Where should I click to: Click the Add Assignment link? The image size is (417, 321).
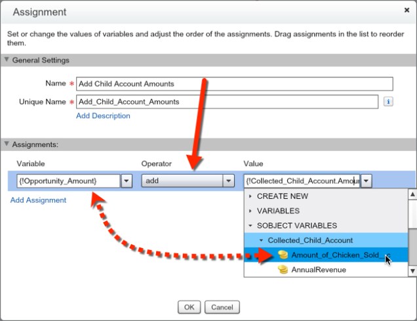38,200
